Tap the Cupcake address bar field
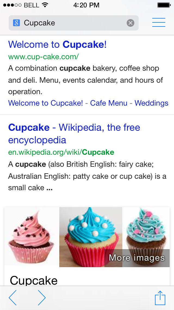 pos(73,23)
